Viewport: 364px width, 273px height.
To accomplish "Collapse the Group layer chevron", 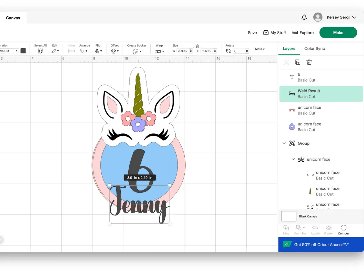I will point(284,143).
